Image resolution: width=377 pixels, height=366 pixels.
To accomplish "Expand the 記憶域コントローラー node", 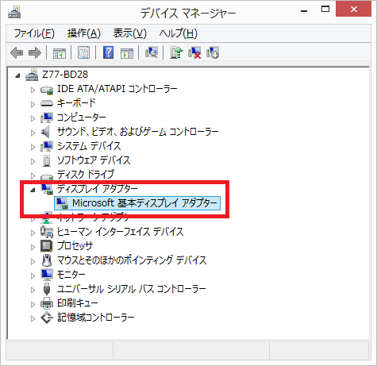I will click(33, 318).
